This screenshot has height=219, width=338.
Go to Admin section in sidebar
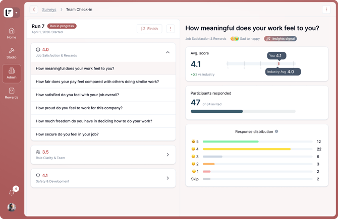coord(12,74)
